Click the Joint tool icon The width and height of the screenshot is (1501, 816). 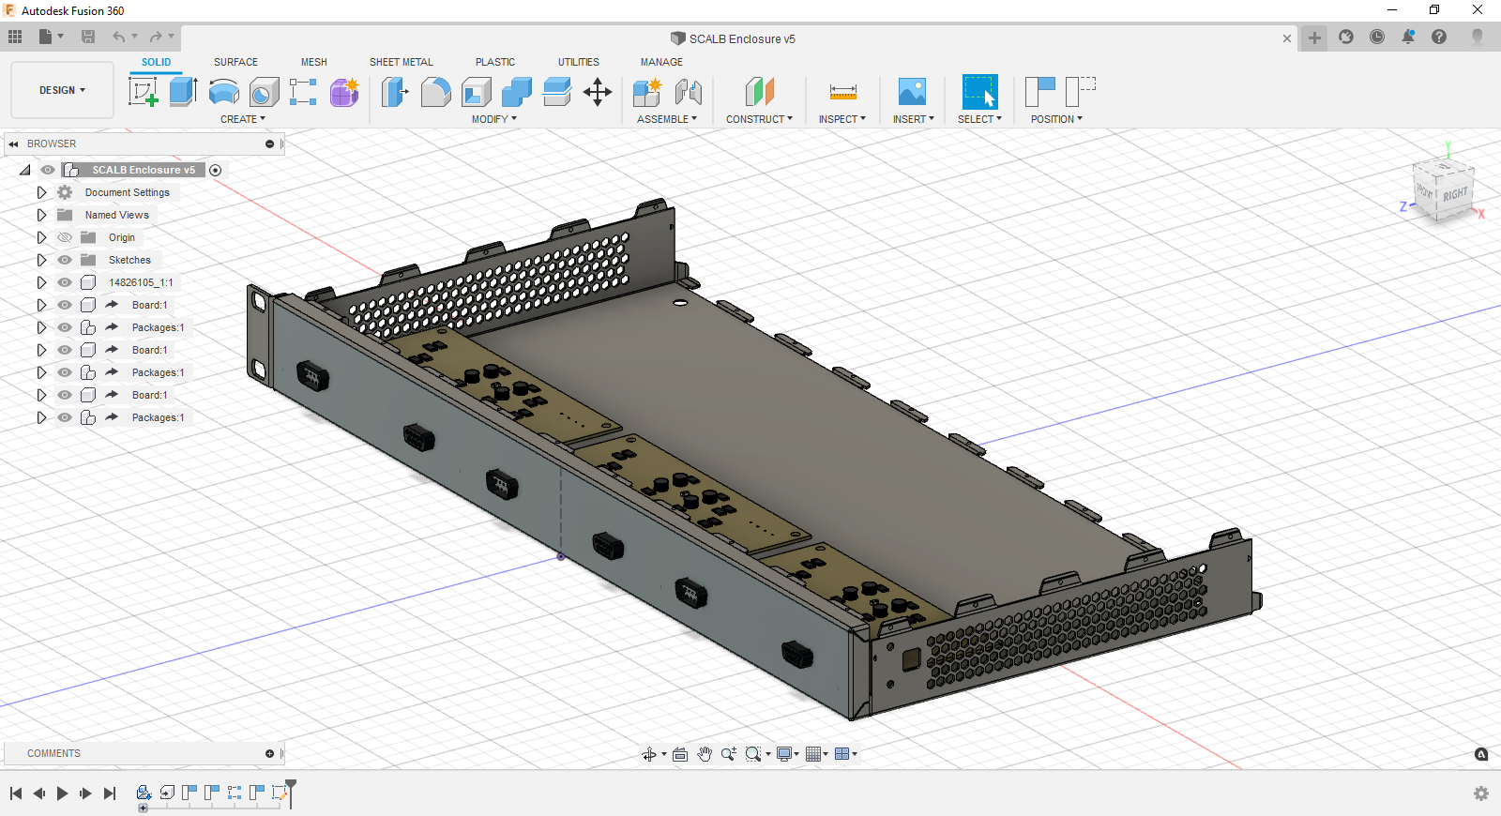[689, 92]
